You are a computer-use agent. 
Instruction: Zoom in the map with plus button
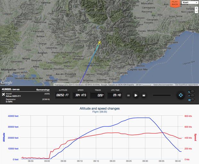[196, 8]
